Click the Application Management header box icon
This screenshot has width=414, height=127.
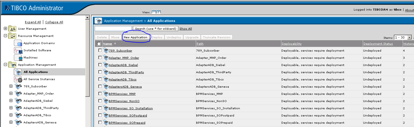[x=98, y=21]
